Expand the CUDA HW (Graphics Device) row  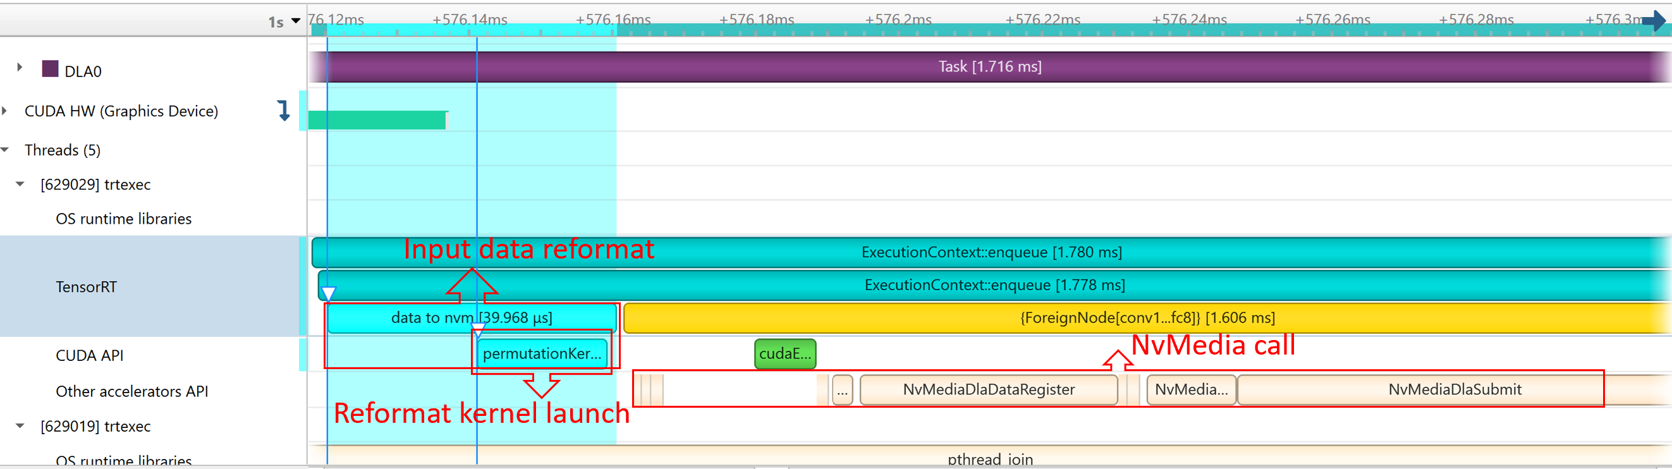(5, 111)
